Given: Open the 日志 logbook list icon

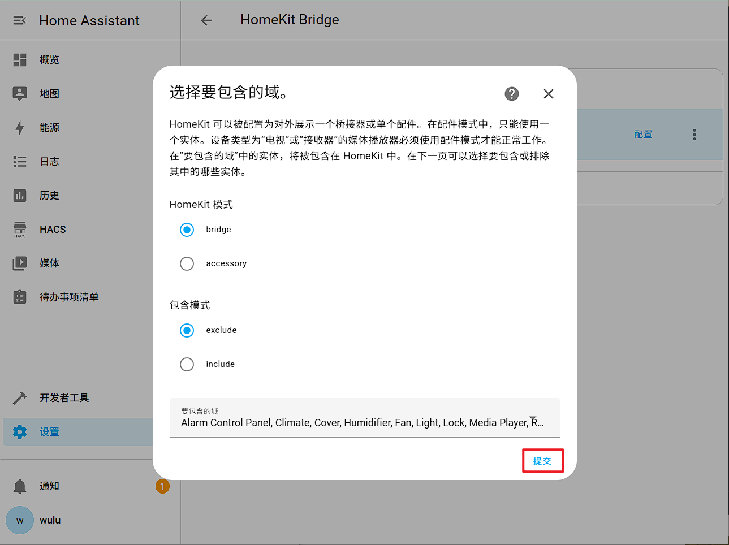Looking at the screenshot, I should click(20, 161).
